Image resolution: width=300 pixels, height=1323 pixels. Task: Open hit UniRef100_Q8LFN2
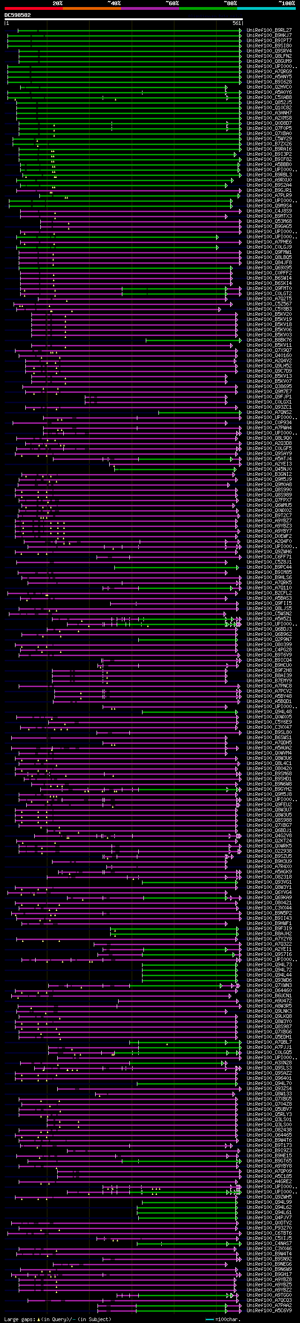coord(269,56)
